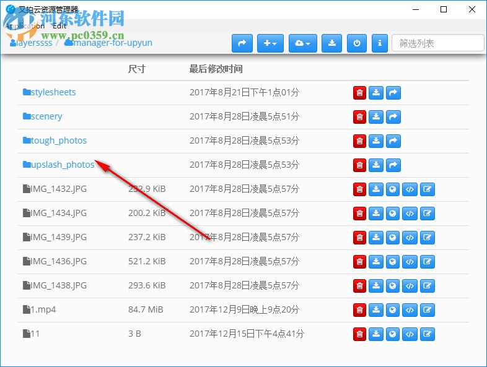The height and width of the screenshot is (367, 487).
Task: Click the toolbar download button
Action: coord(331,43)
